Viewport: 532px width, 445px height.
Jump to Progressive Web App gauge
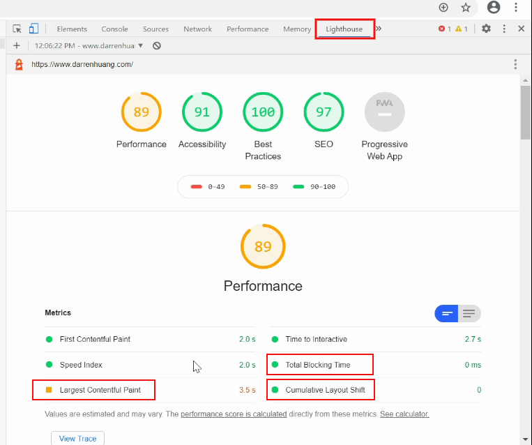[x=384, y=112]
